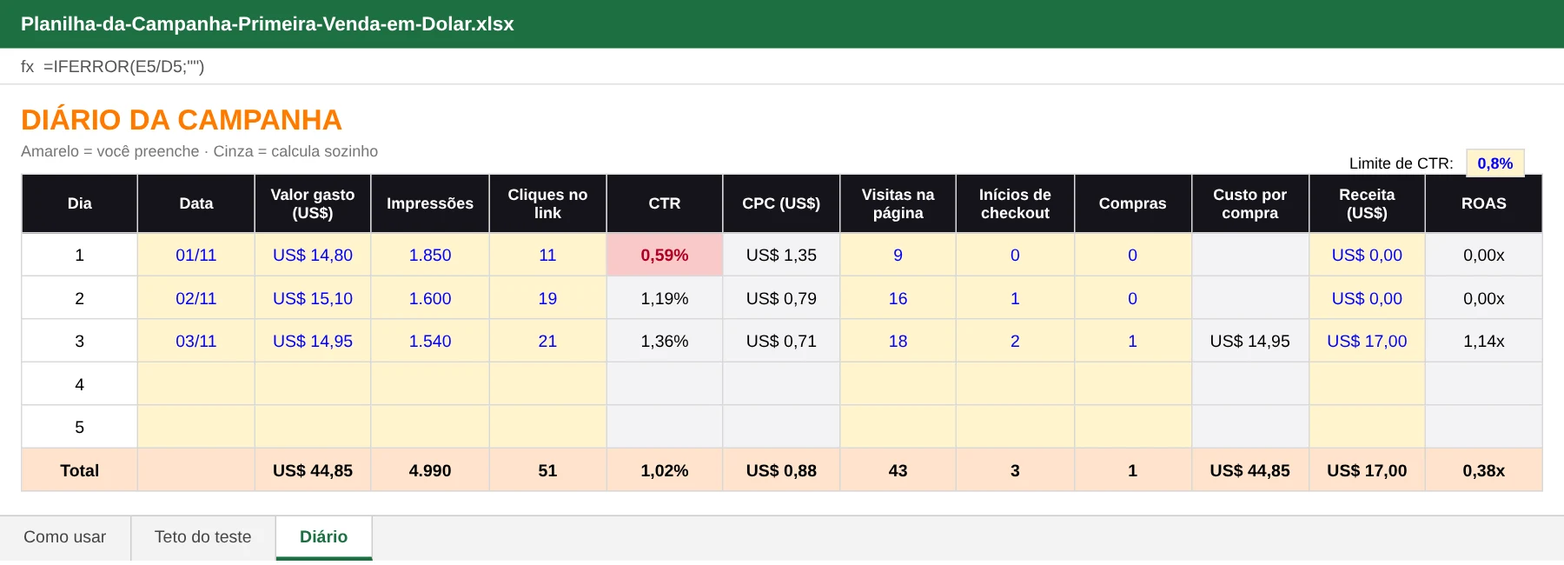Select date cell 01/11
Image resolution: width=1564 pixels, height=565 pixels.
(x=196, y=255)
